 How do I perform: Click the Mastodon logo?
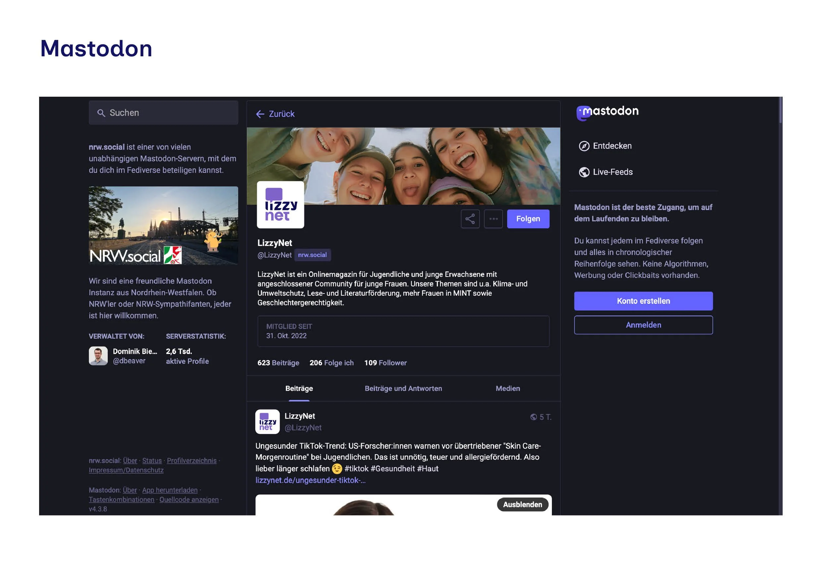point(607,112)
